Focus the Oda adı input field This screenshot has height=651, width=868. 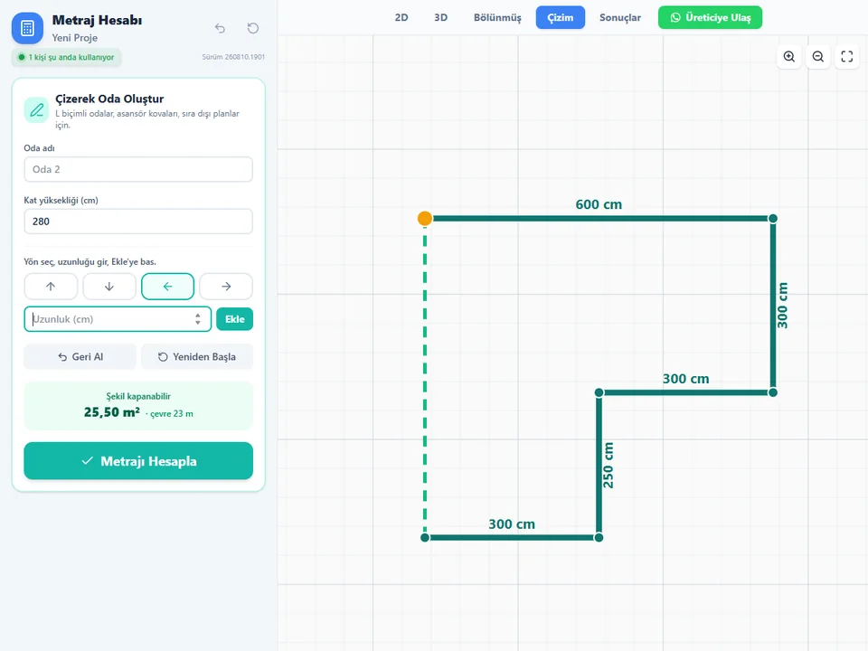click(x=138, y=169)
